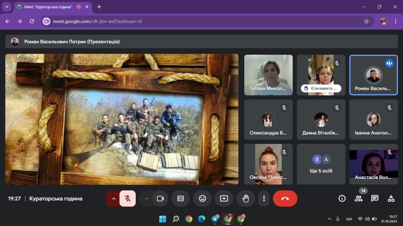Screen dimensions: 403x226
Task: Open the participants list icon
Action: tap(358, 198)
